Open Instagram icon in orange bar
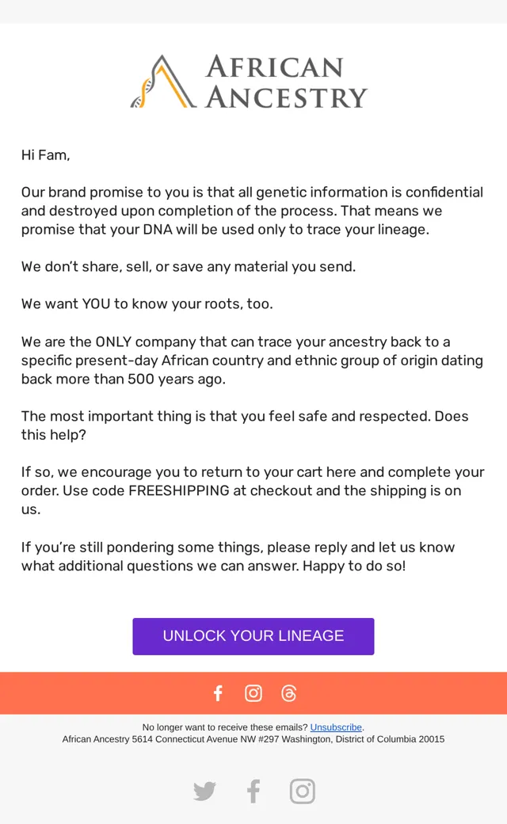Screen dimensions: 507x824 253,693
